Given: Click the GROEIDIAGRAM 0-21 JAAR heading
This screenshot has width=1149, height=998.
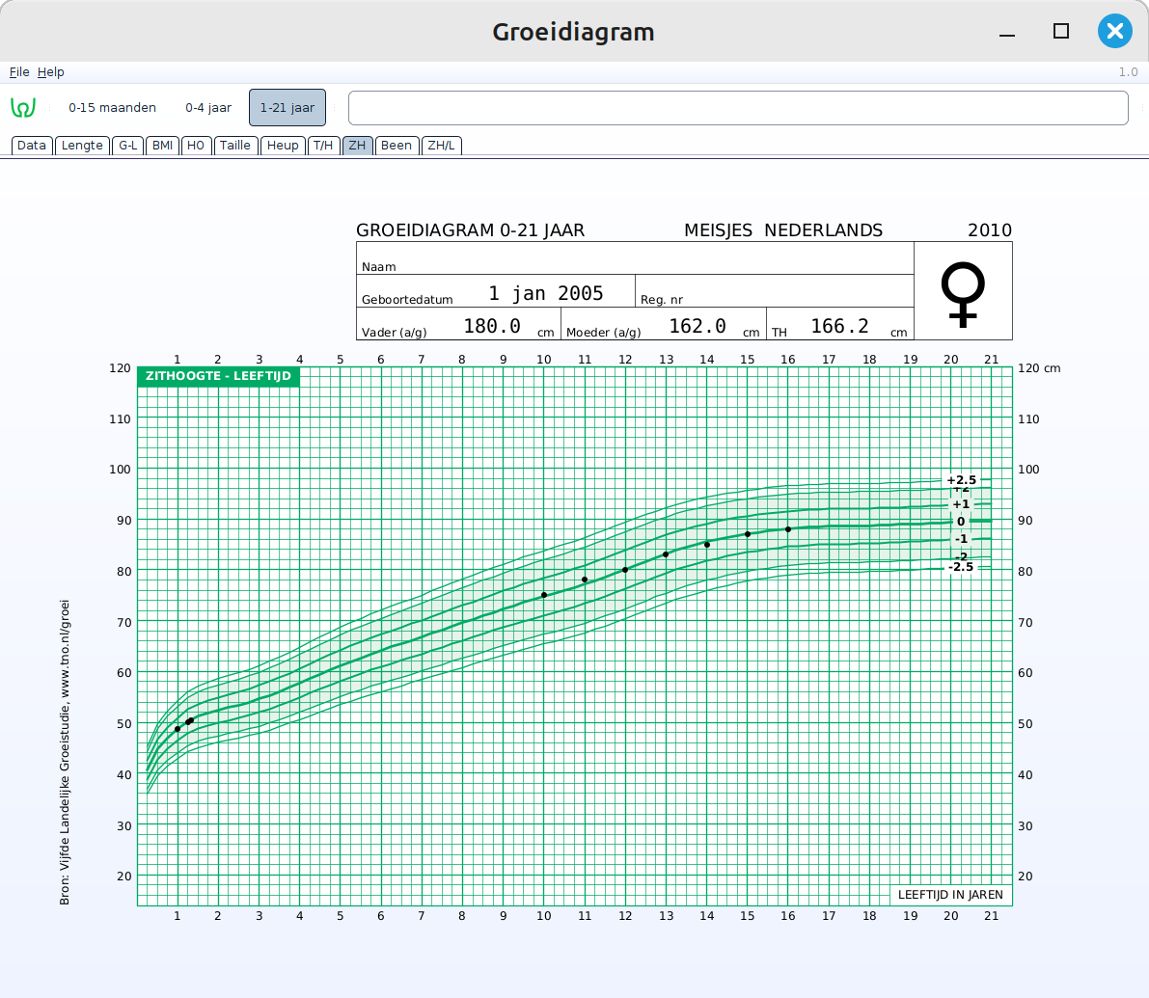Looking at the screenshot, I should click(471, 229).
